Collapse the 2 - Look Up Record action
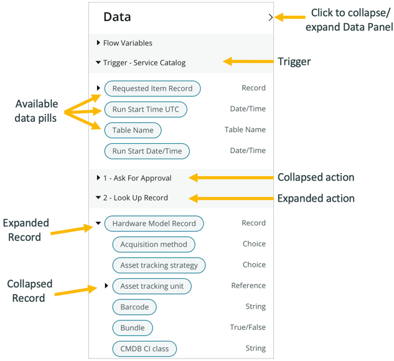The width and height of the screenshot is (394, 361). (99, 198)
